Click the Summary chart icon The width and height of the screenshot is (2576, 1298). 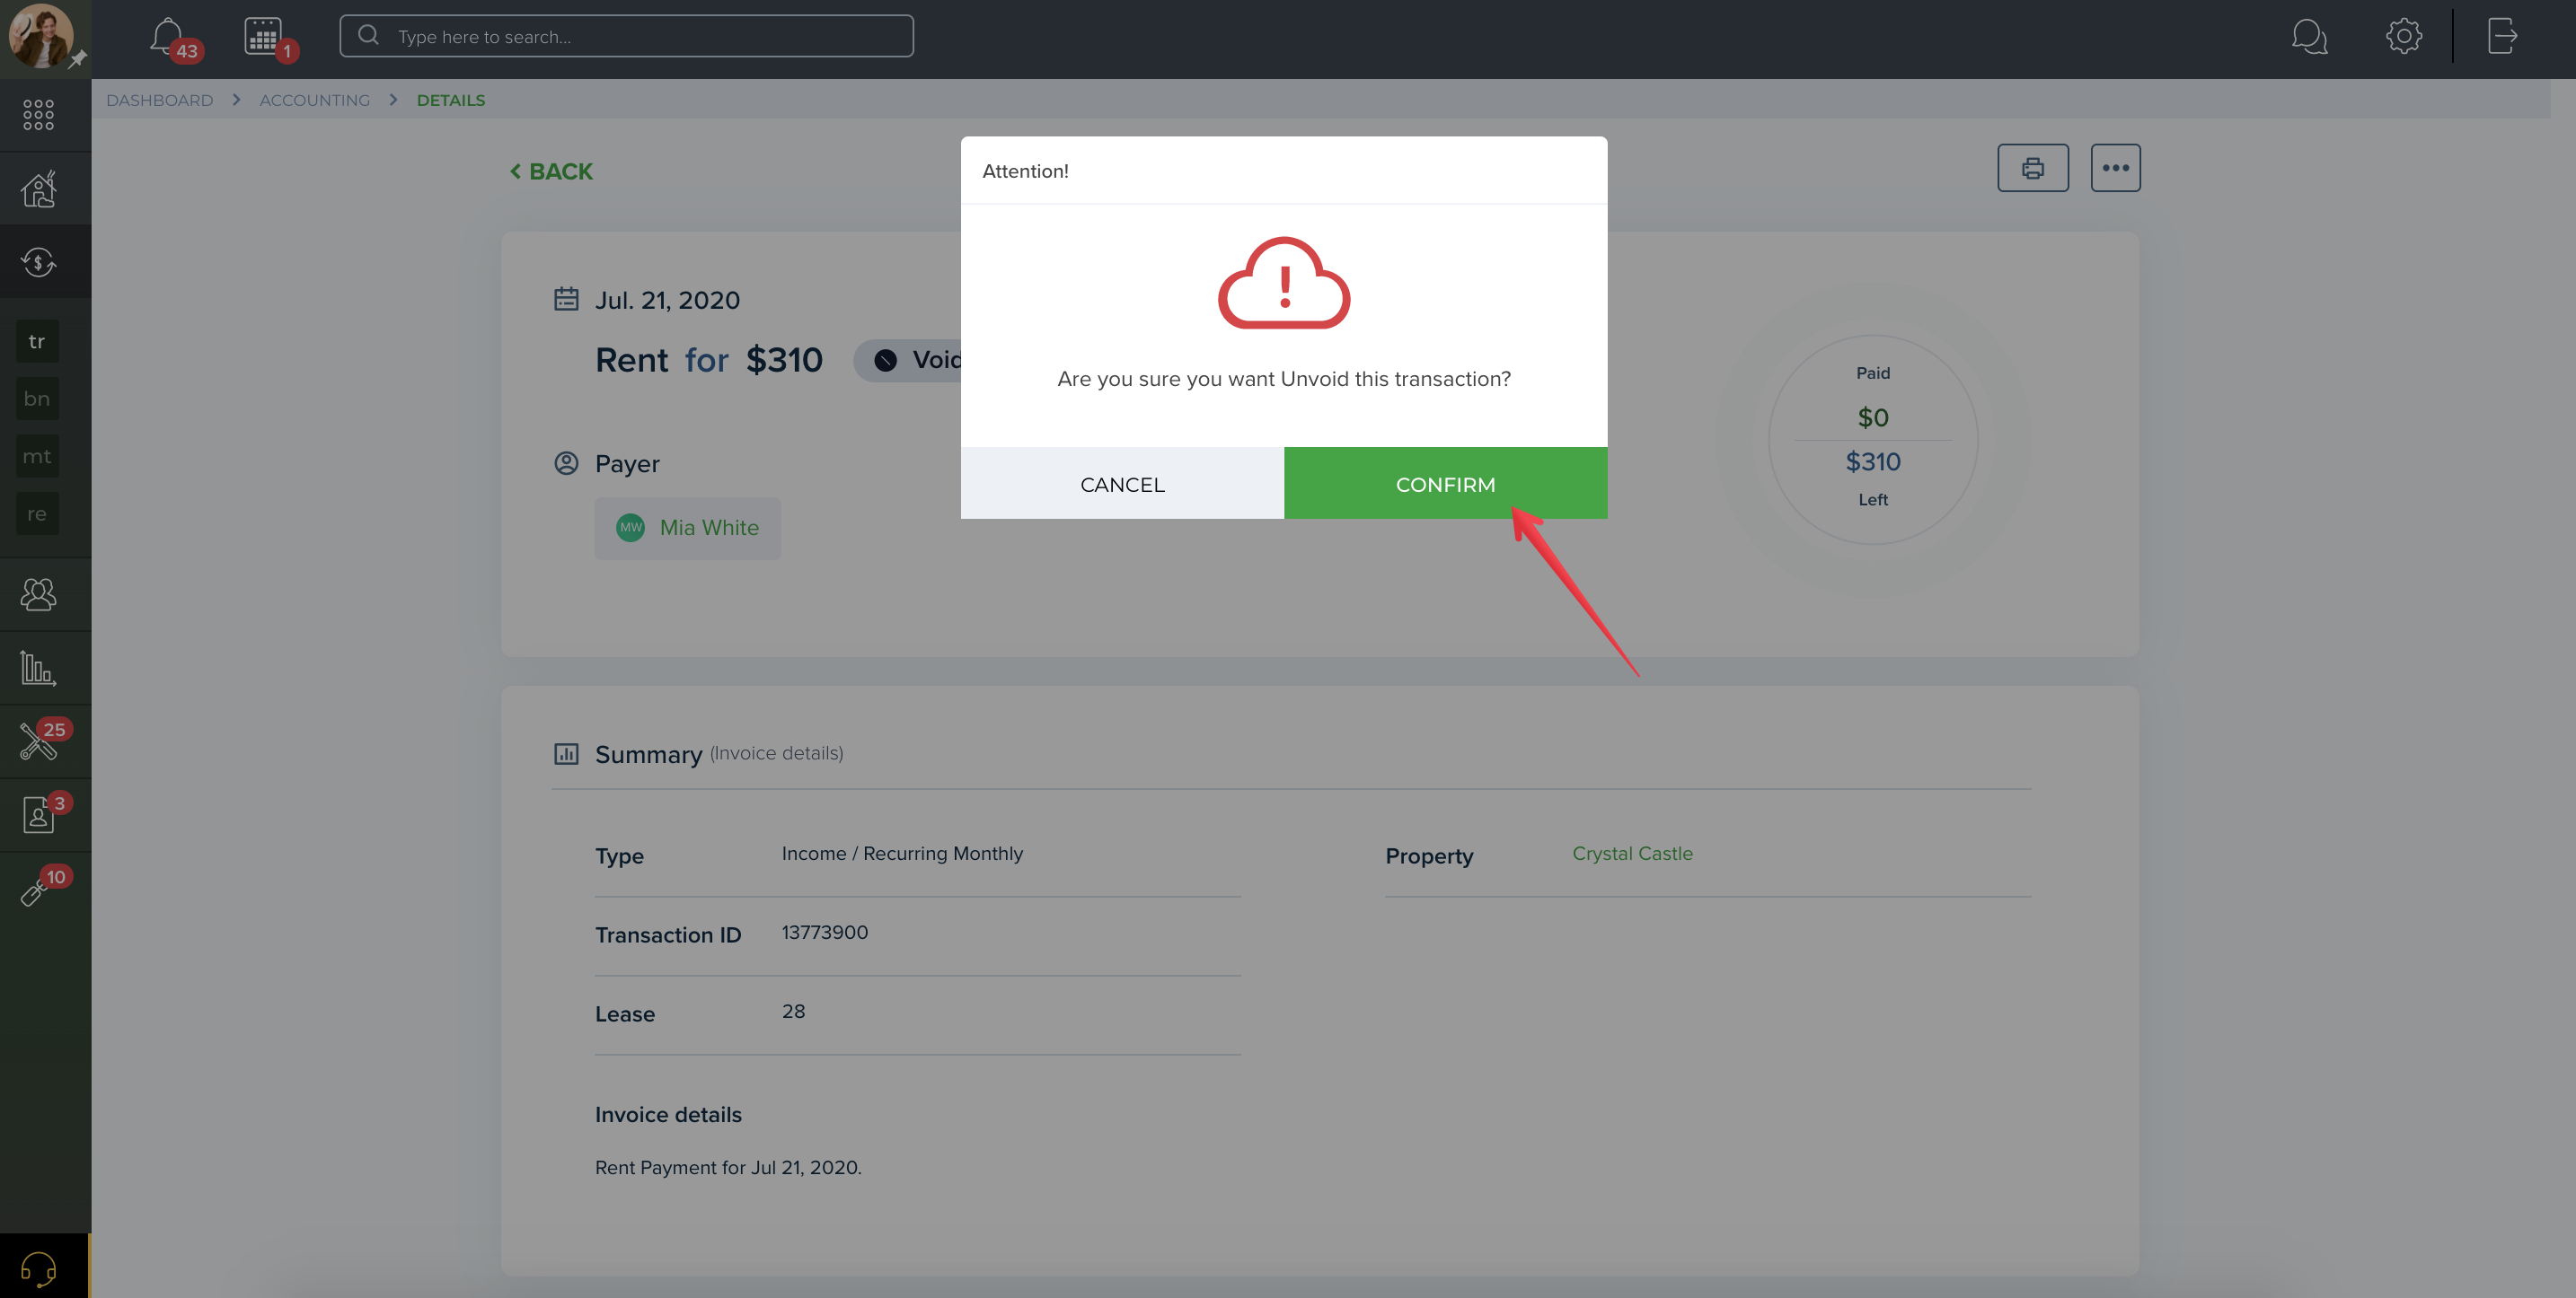[x=566, y=753]
